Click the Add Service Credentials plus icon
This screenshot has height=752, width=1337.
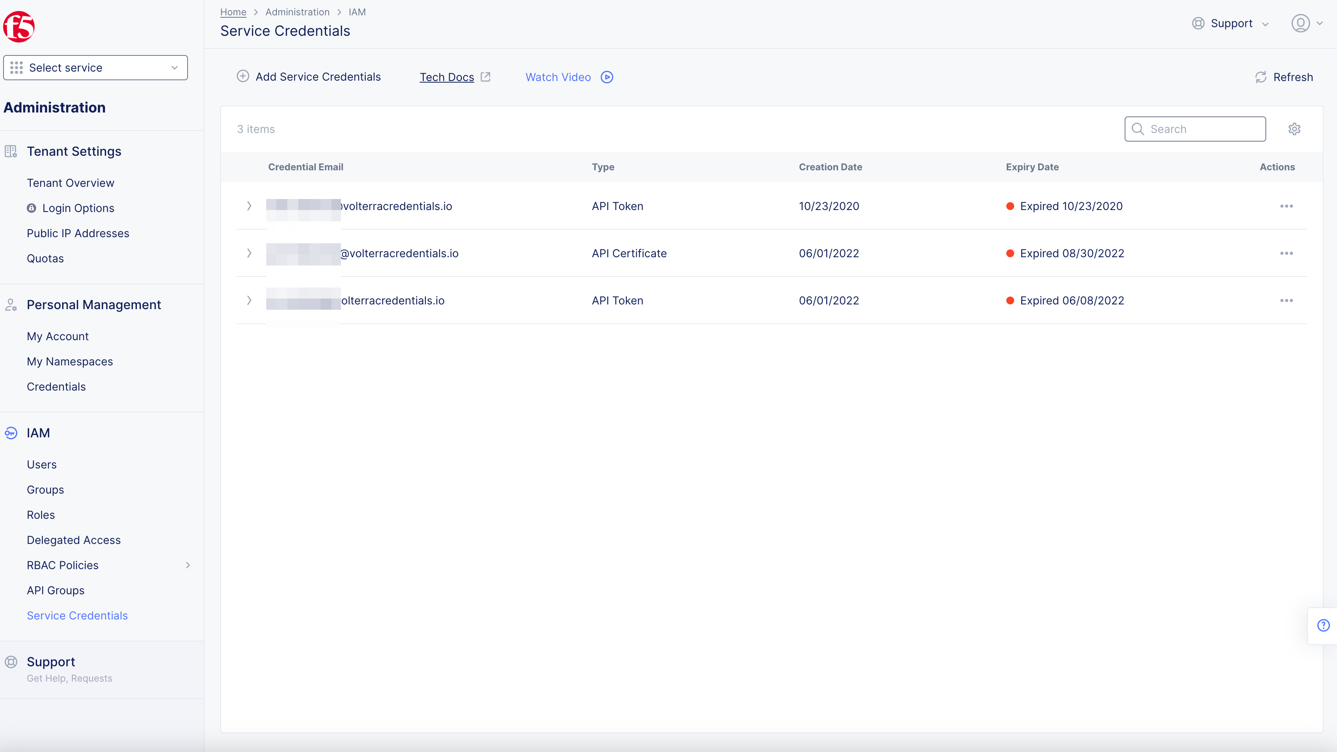243,76
